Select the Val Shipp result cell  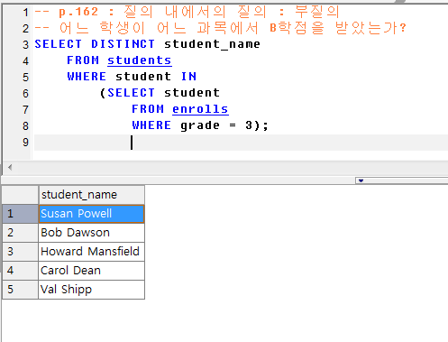click(92, 290)
